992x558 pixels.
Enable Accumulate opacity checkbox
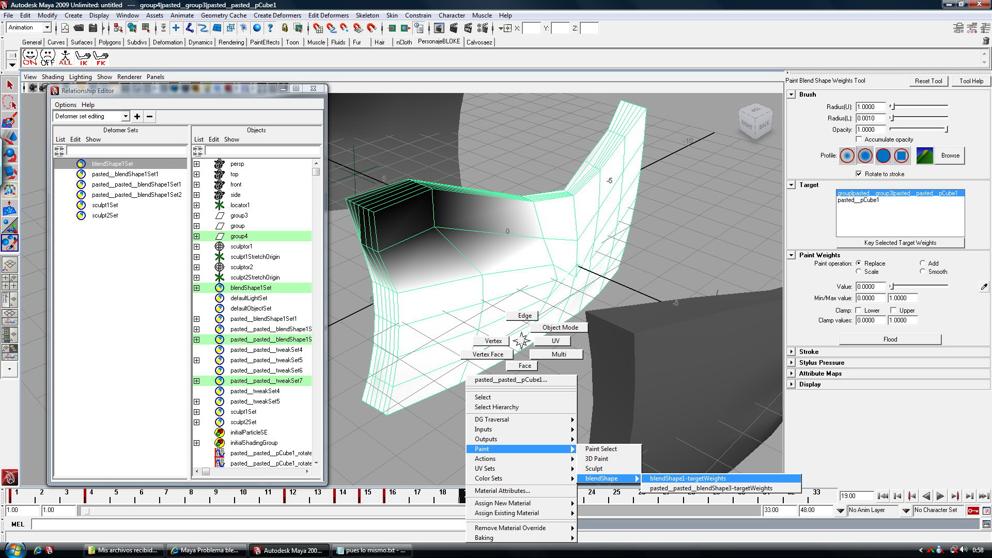(859, 139)
